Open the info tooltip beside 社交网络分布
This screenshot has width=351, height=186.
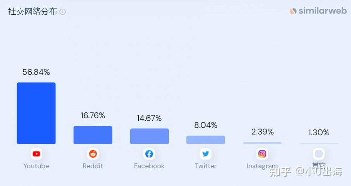[x=63, y=12]
